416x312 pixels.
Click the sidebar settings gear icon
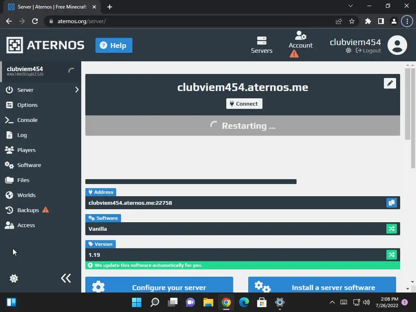coord(14,278)
